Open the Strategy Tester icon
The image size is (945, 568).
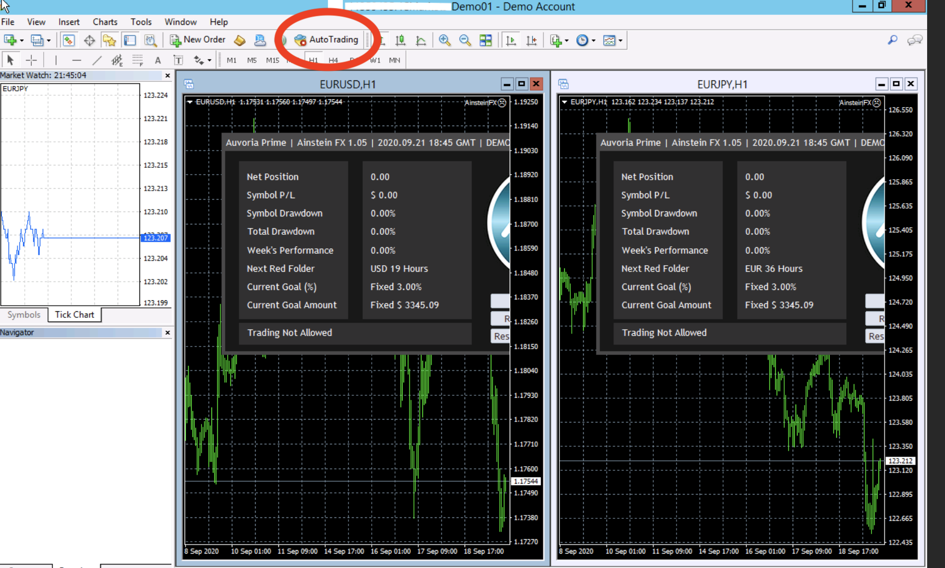coord(150,40)
